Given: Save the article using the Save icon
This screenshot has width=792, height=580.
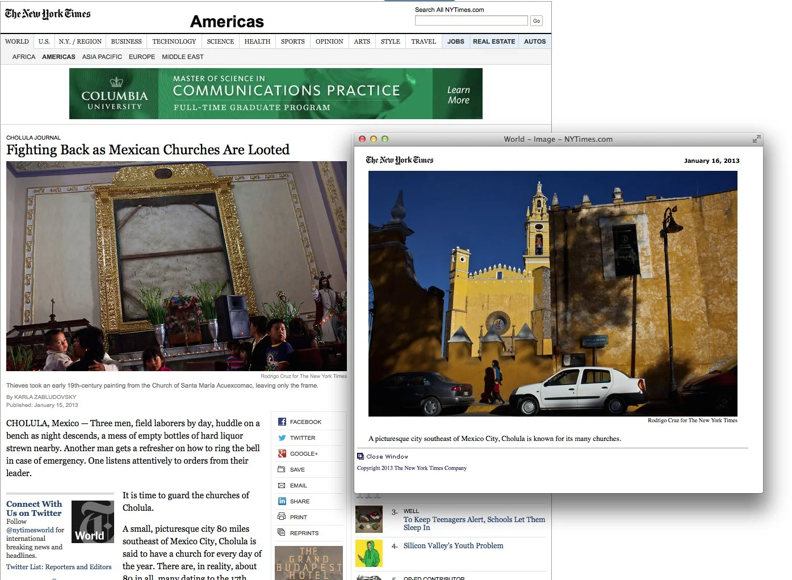Looking at the screenshot, I should tap(282, 469).
